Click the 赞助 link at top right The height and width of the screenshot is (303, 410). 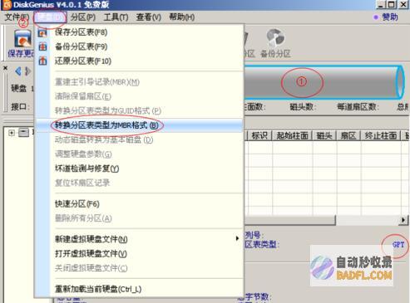(390, 17)
